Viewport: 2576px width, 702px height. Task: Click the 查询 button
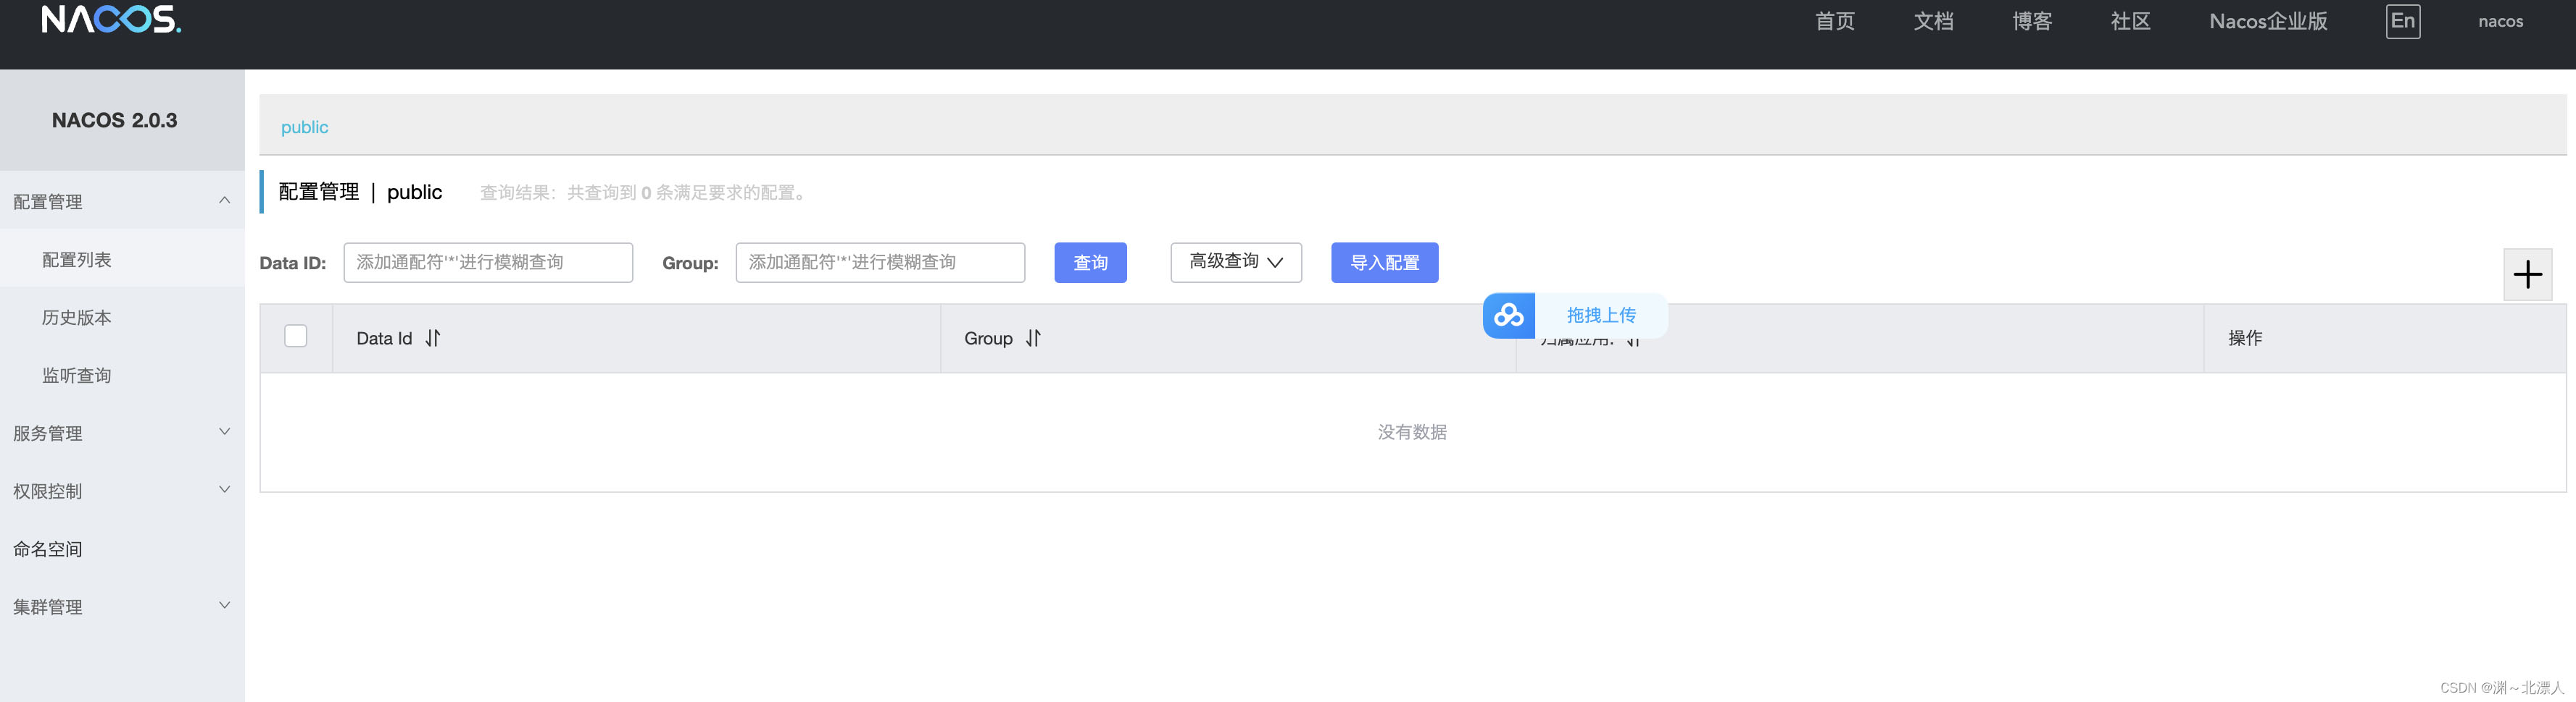pos(1090,263)
